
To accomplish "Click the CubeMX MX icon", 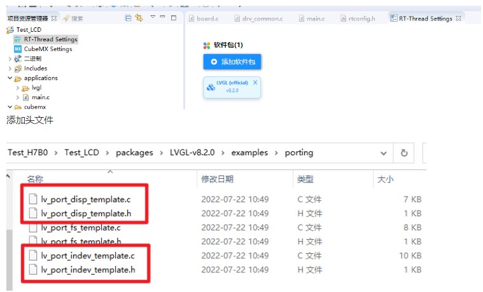I will [x=18, y=49].
